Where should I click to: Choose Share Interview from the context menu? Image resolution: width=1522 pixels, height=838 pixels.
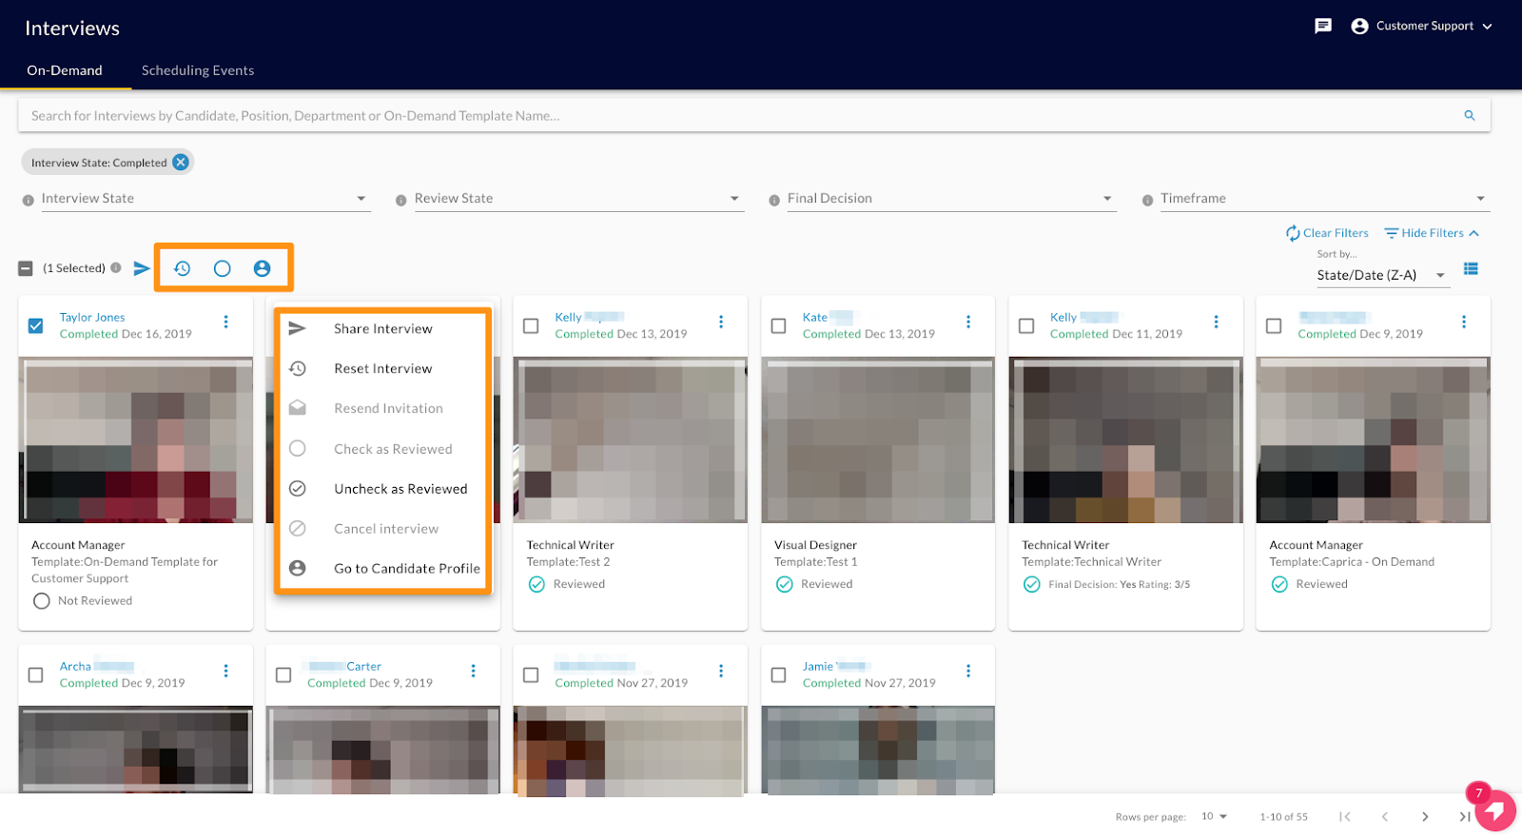(383, 328)
